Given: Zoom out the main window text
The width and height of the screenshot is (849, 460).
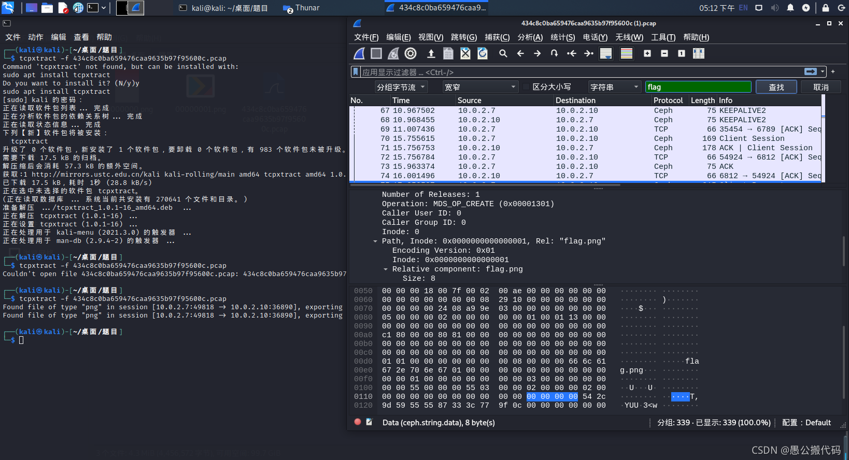Looking at the screenshot, I should tap(664, 53).
